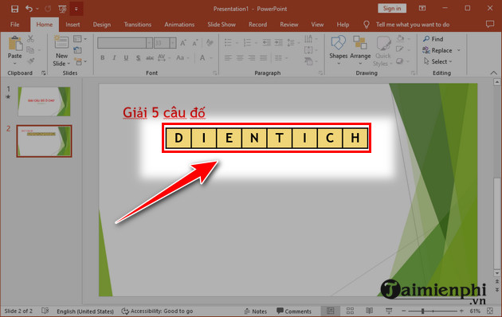Screen dimensions: 502x317
Task: Select slide 1 thumbnail
Action: pos(44,101)
